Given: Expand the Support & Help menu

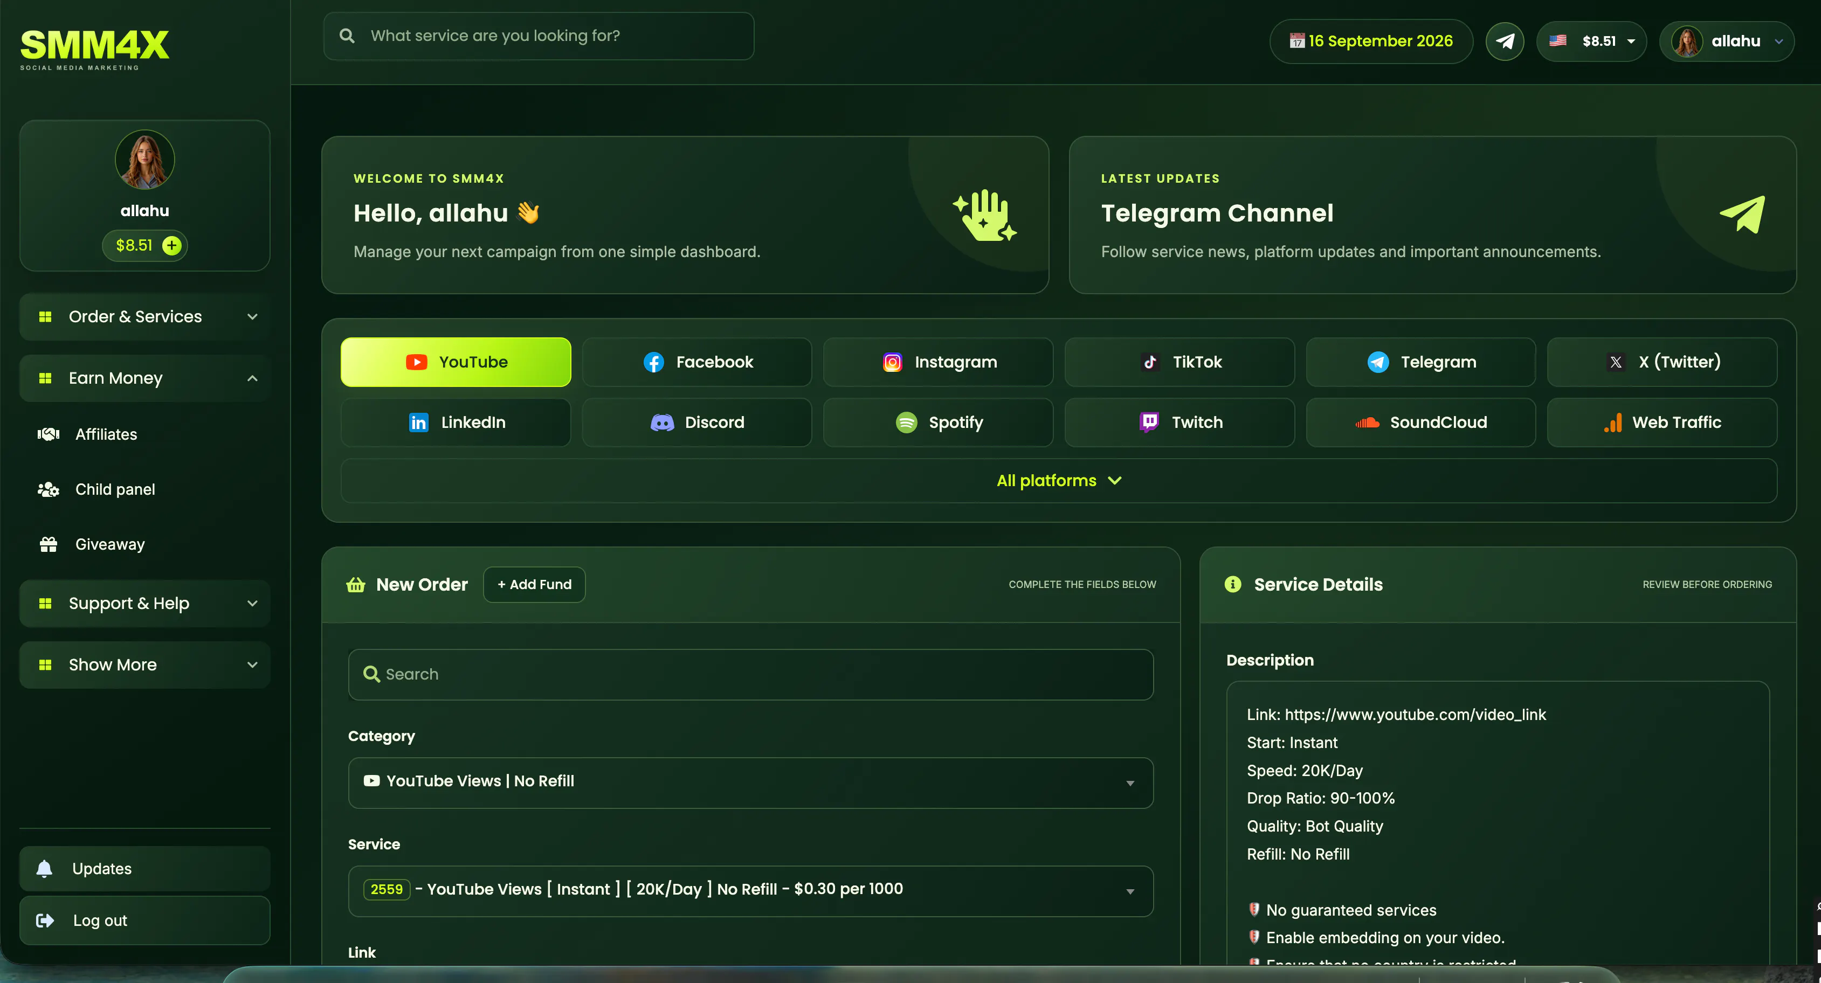Looking at the screenshot, I should [145, 604].
